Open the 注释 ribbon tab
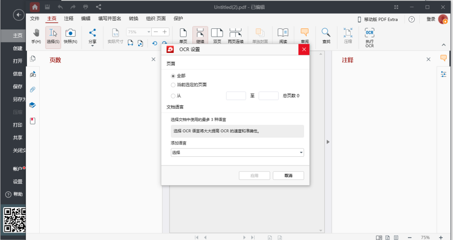The height and width of the screenshot is (240, 453). 69,19
